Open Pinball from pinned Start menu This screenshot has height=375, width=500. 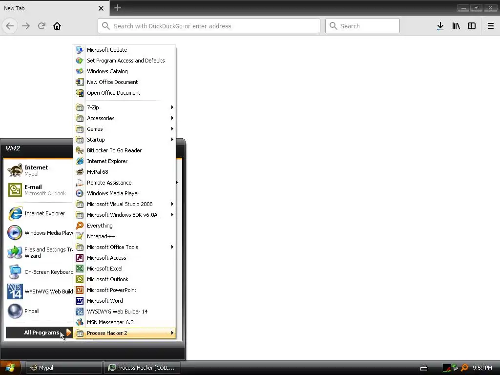39,311
